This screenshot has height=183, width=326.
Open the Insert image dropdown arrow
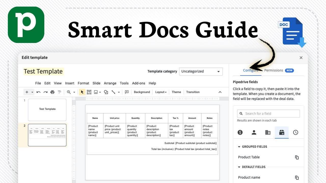coord(100,92)
